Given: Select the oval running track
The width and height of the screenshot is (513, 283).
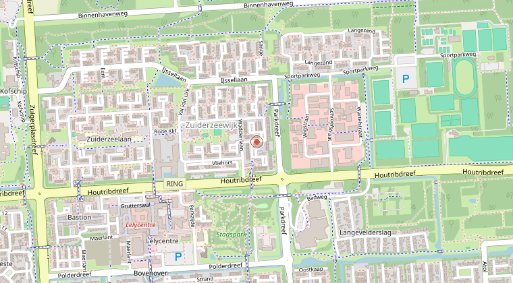Looking at the screenshot, I should coord(465,77).
